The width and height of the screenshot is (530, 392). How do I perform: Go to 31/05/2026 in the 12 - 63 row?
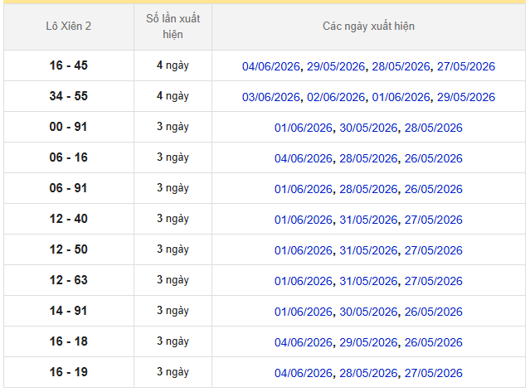coord(368,281)
